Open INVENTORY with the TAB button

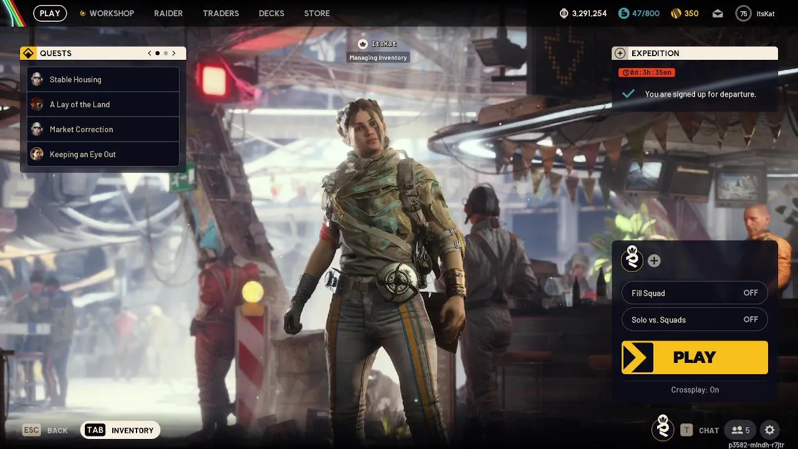(120, 430)
